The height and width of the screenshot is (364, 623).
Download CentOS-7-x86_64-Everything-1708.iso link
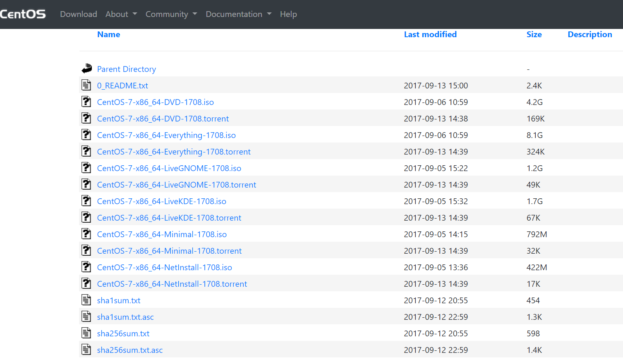166,135
